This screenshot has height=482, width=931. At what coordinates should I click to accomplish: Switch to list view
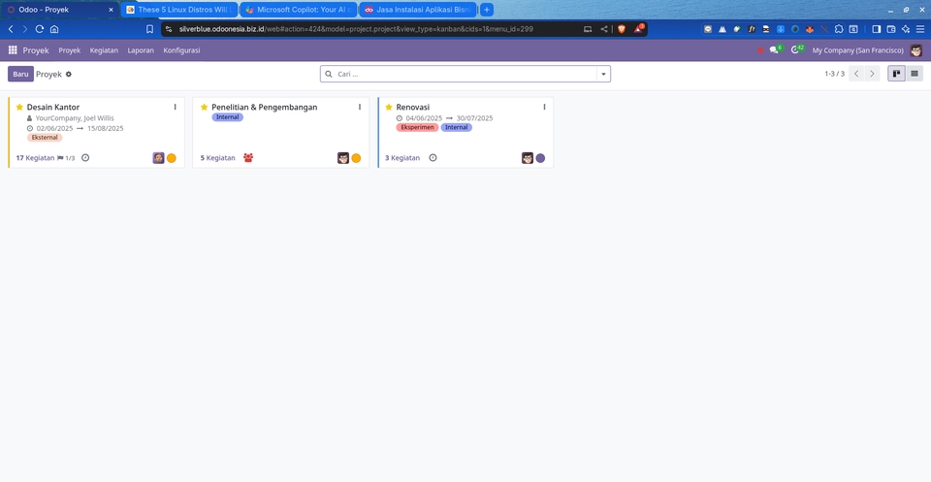click(x=915, y=74)
